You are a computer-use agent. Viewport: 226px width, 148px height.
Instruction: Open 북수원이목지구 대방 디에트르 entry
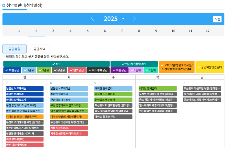click(25, 128)
